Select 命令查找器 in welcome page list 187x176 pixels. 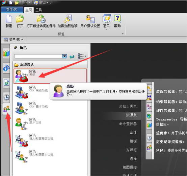128,124
